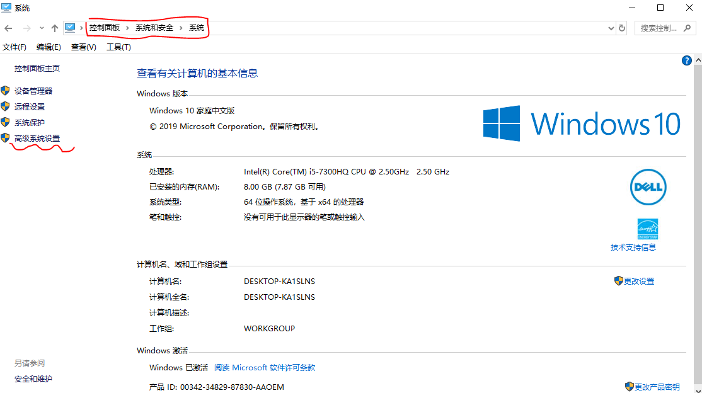The height and width of the screenshot is (393, 702).
Task: Click 更改产品密钥 link
Action: point(657,387)
